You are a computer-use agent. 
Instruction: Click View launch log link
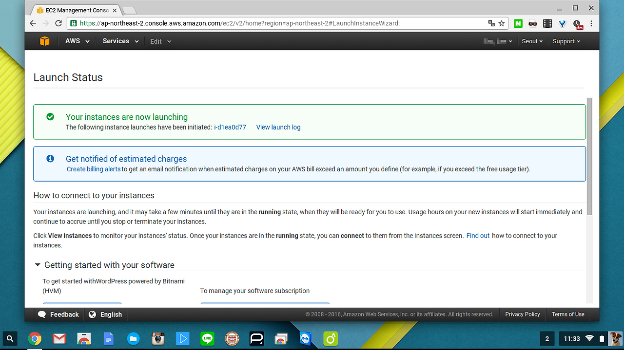[278, 127]
